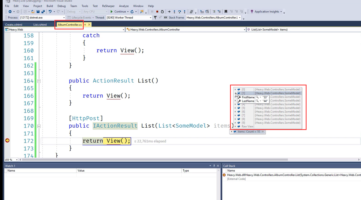Viewport: 361px width, 200px height.
Task: Click the Find in Files icon
Action: 142,12
